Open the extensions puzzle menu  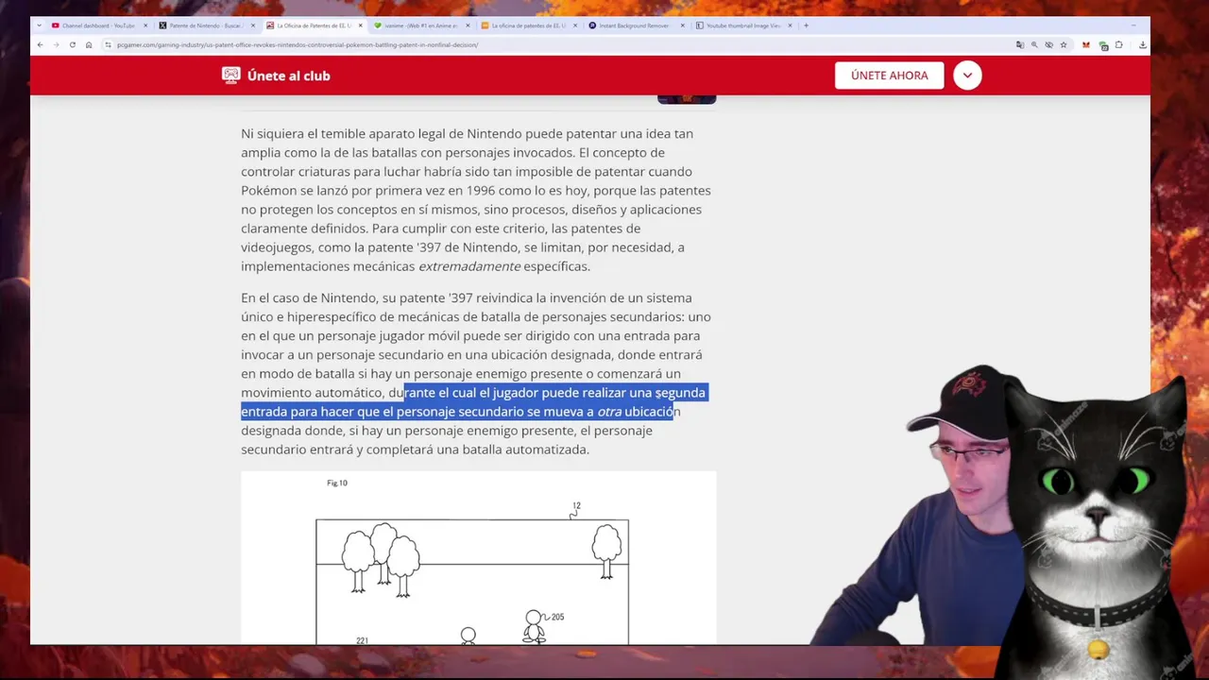click(1120, 44)
